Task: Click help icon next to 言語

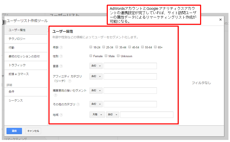Action: click(61, 66)
